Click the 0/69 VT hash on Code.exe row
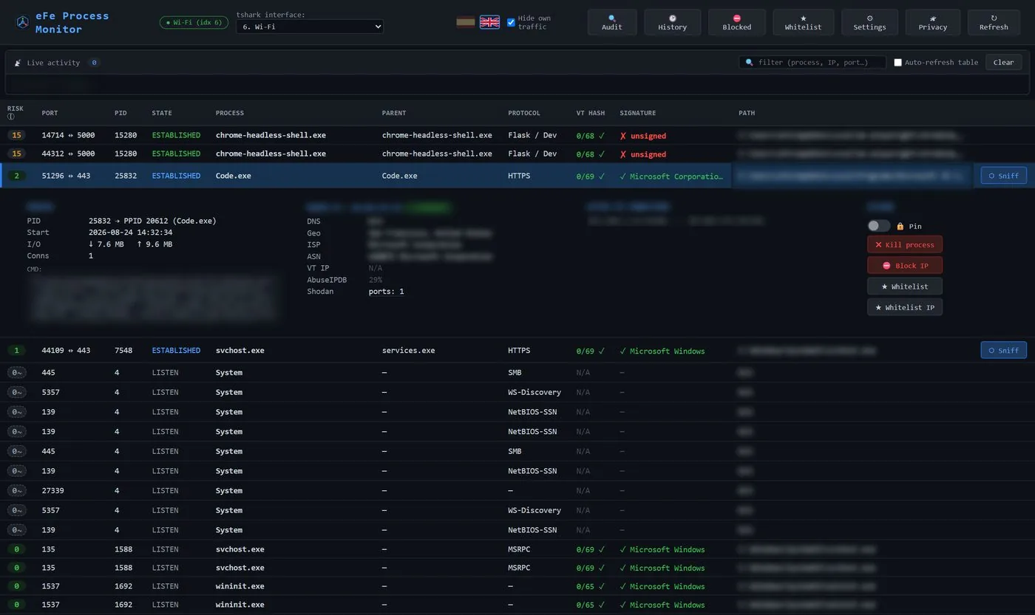 coord(591,176)
